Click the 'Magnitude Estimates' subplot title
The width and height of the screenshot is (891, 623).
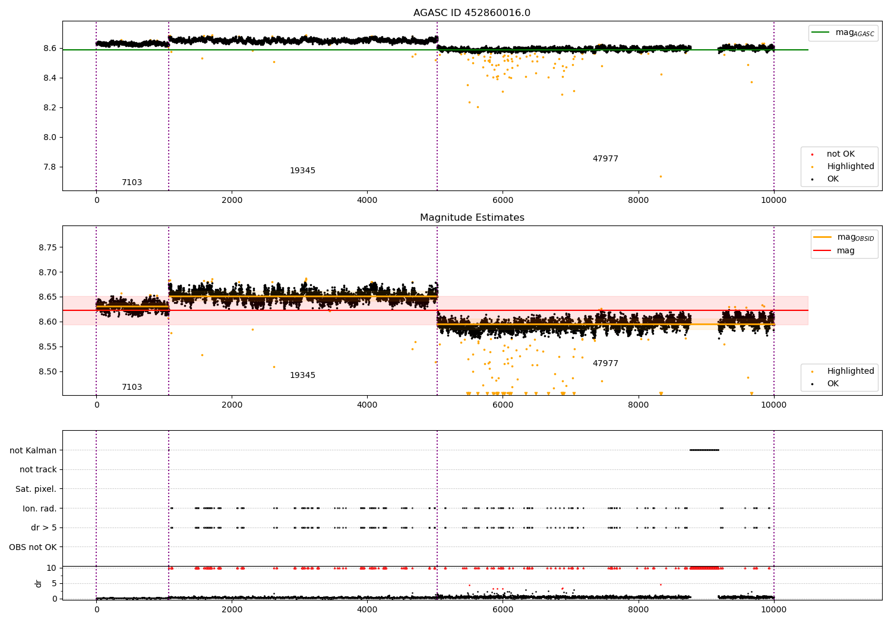coord(472,218)
